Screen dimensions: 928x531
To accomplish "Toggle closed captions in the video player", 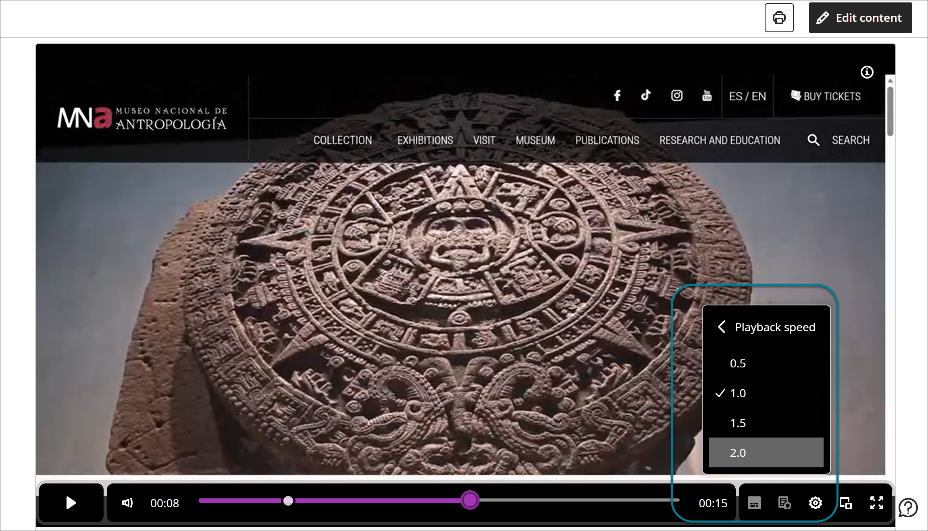I will 753,503.
